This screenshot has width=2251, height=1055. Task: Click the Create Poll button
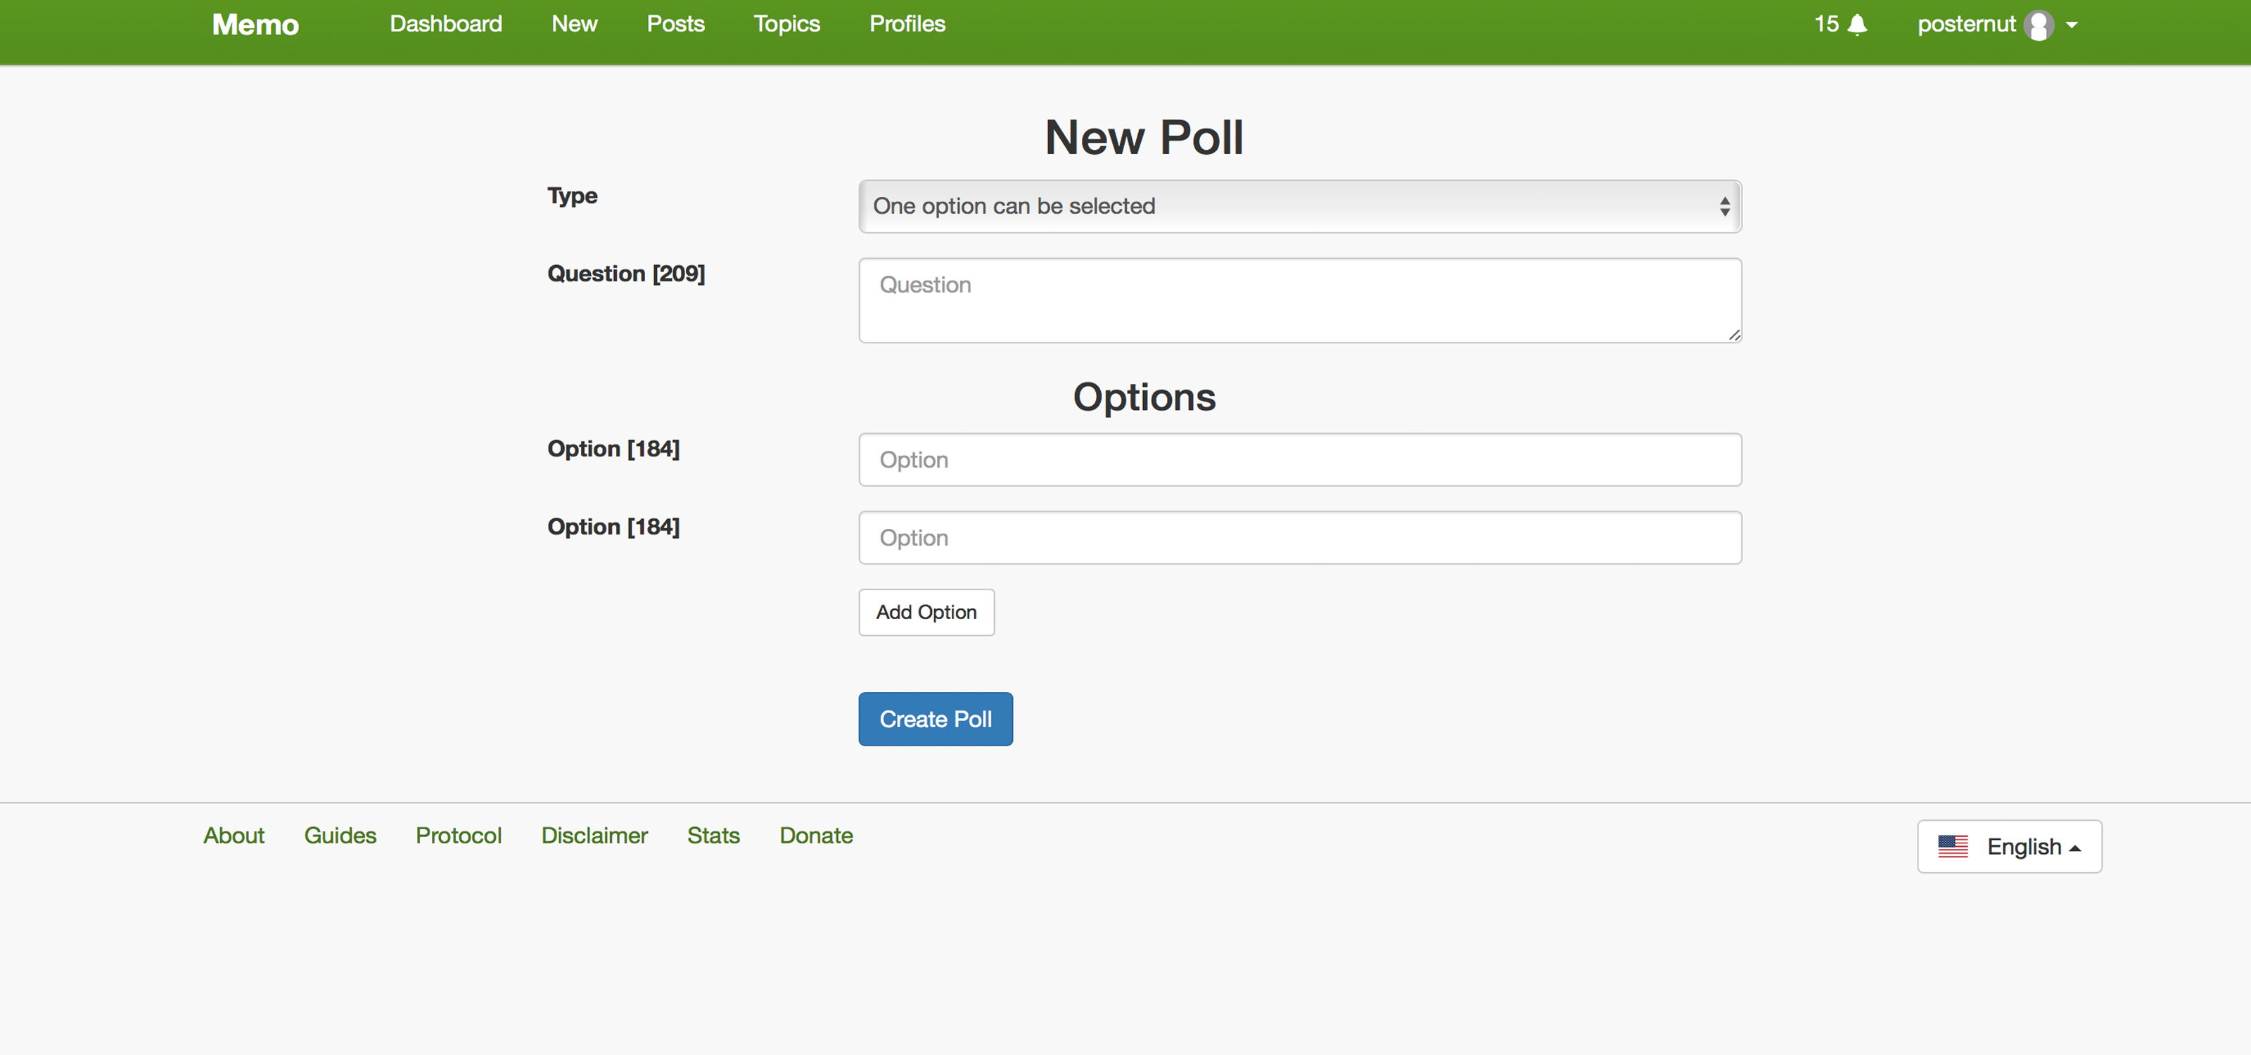click(x=938, y=719)
